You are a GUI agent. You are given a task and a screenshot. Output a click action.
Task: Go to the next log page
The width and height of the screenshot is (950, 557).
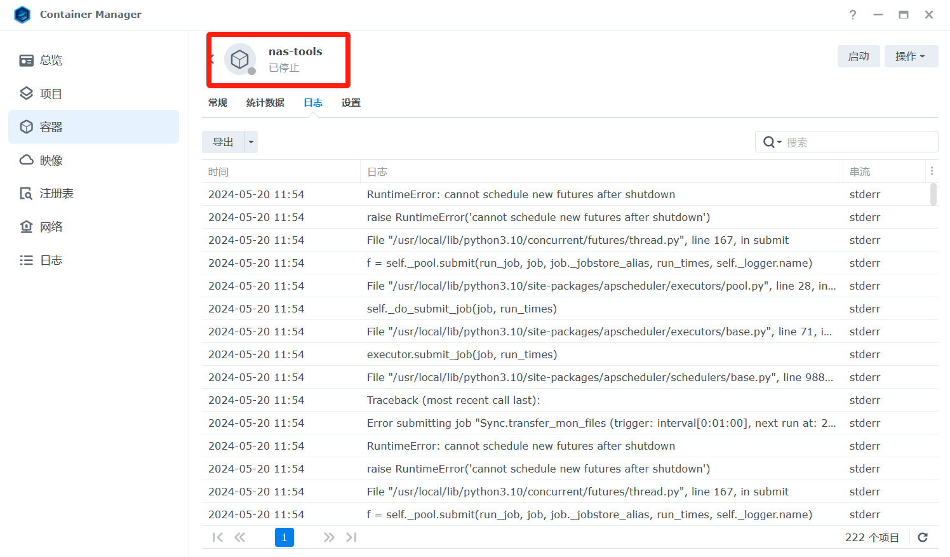click(x=329, y=537)
